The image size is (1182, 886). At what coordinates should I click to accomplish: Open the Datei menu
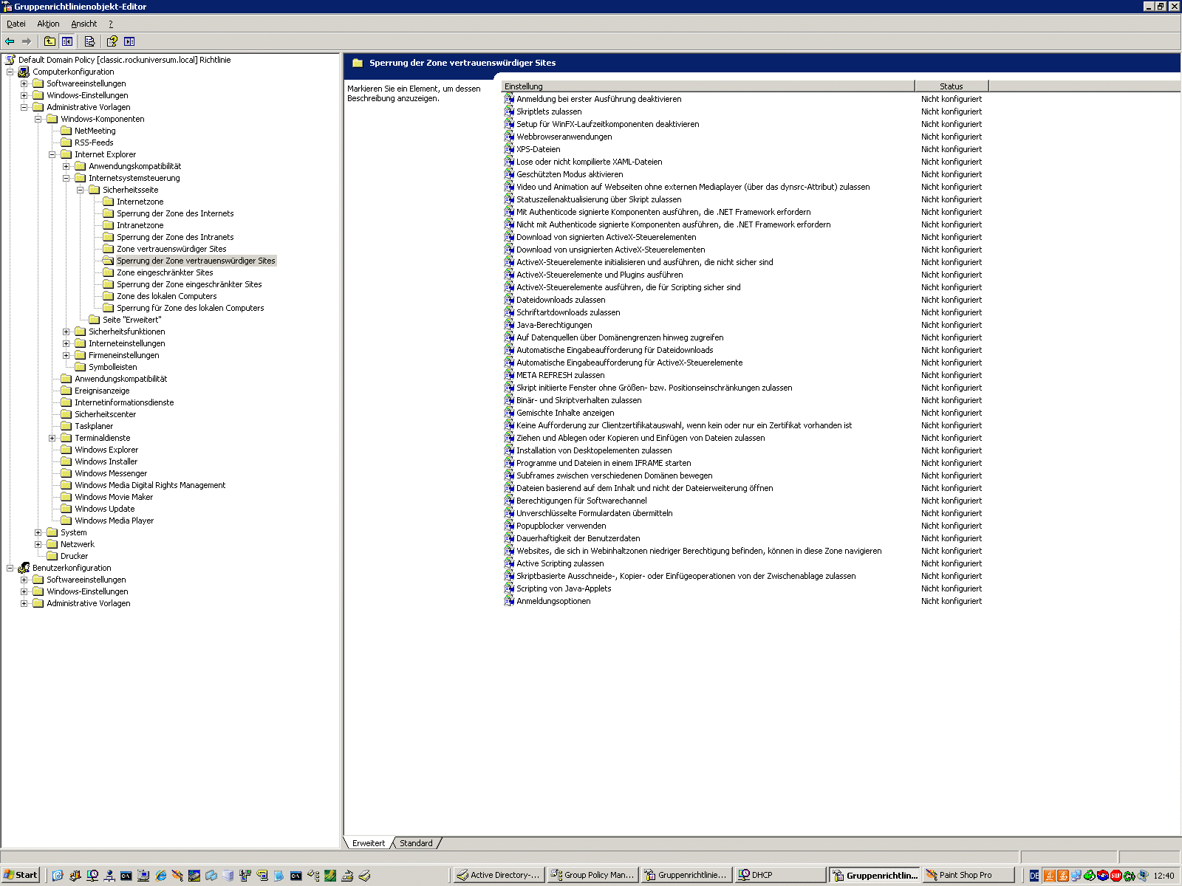(x=16, y=24)
